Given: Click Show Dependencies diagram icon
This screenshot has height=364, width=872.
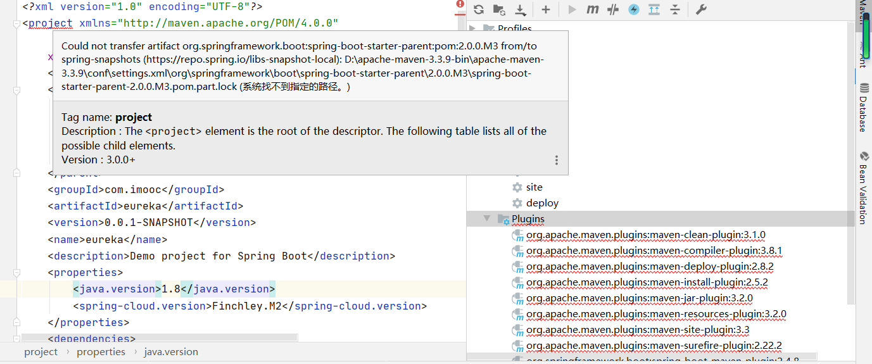Looking at the screenshot, I should 654,9.
